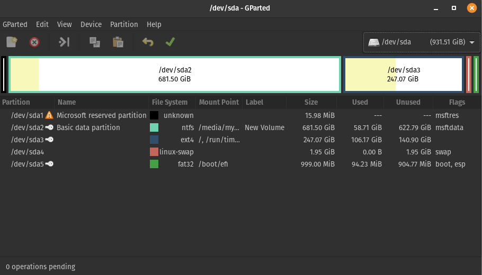Select the /dev/sda5 partition row
482x275 pixels.
pos(241,164)
